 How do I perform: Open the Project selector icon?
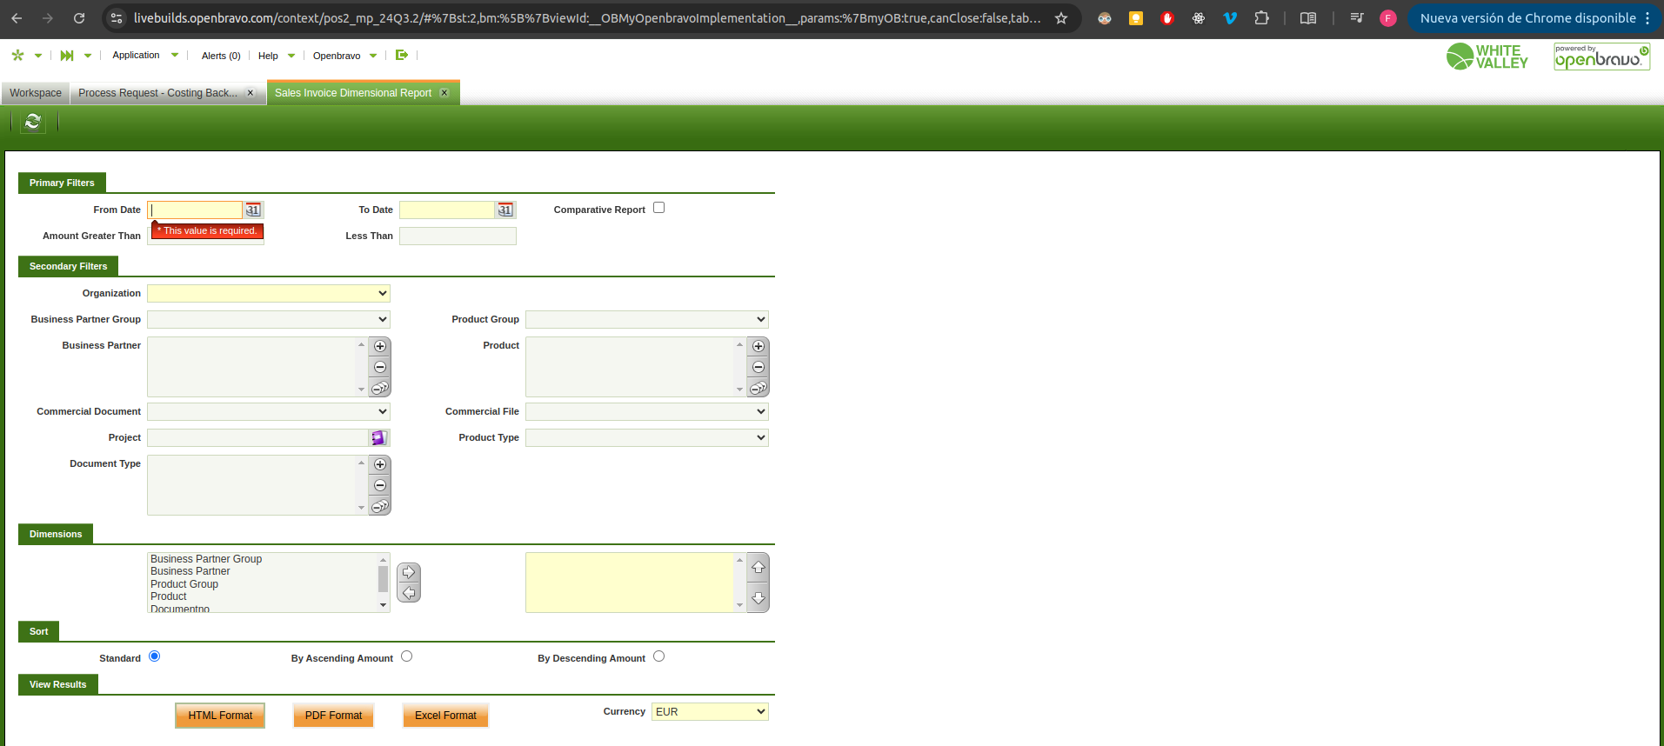[x=379, y=438]
